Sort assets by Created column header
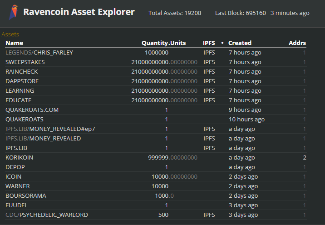Image resolution: width=325 pixels, height=225 pixels. pyautogui.click(x=240, y=43)
